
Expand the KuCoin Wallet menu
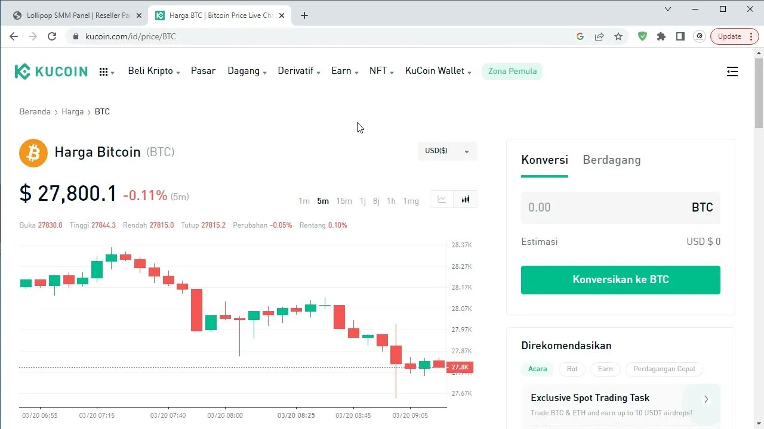pos(438,71)
